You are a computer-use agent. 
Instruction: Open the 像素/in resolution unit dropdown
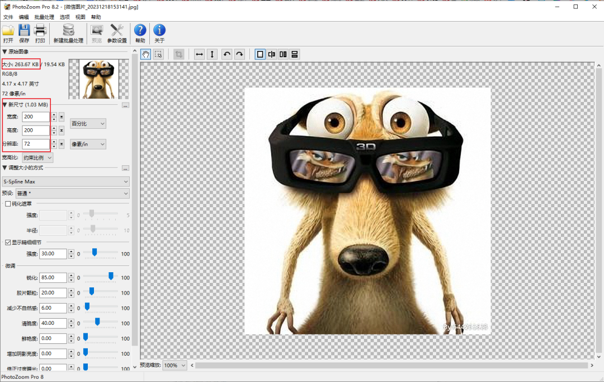(88, 145)
